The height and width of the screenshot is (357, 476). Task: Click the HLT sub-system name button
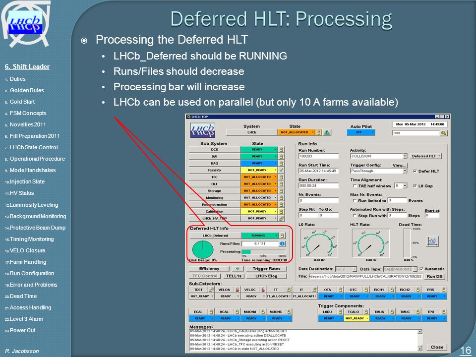click(214, 184)
